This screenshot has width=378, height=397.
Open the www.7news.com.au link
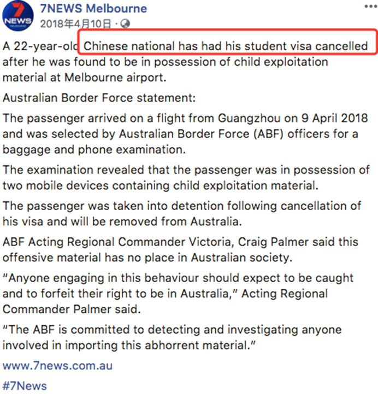[x=57, y=365]
